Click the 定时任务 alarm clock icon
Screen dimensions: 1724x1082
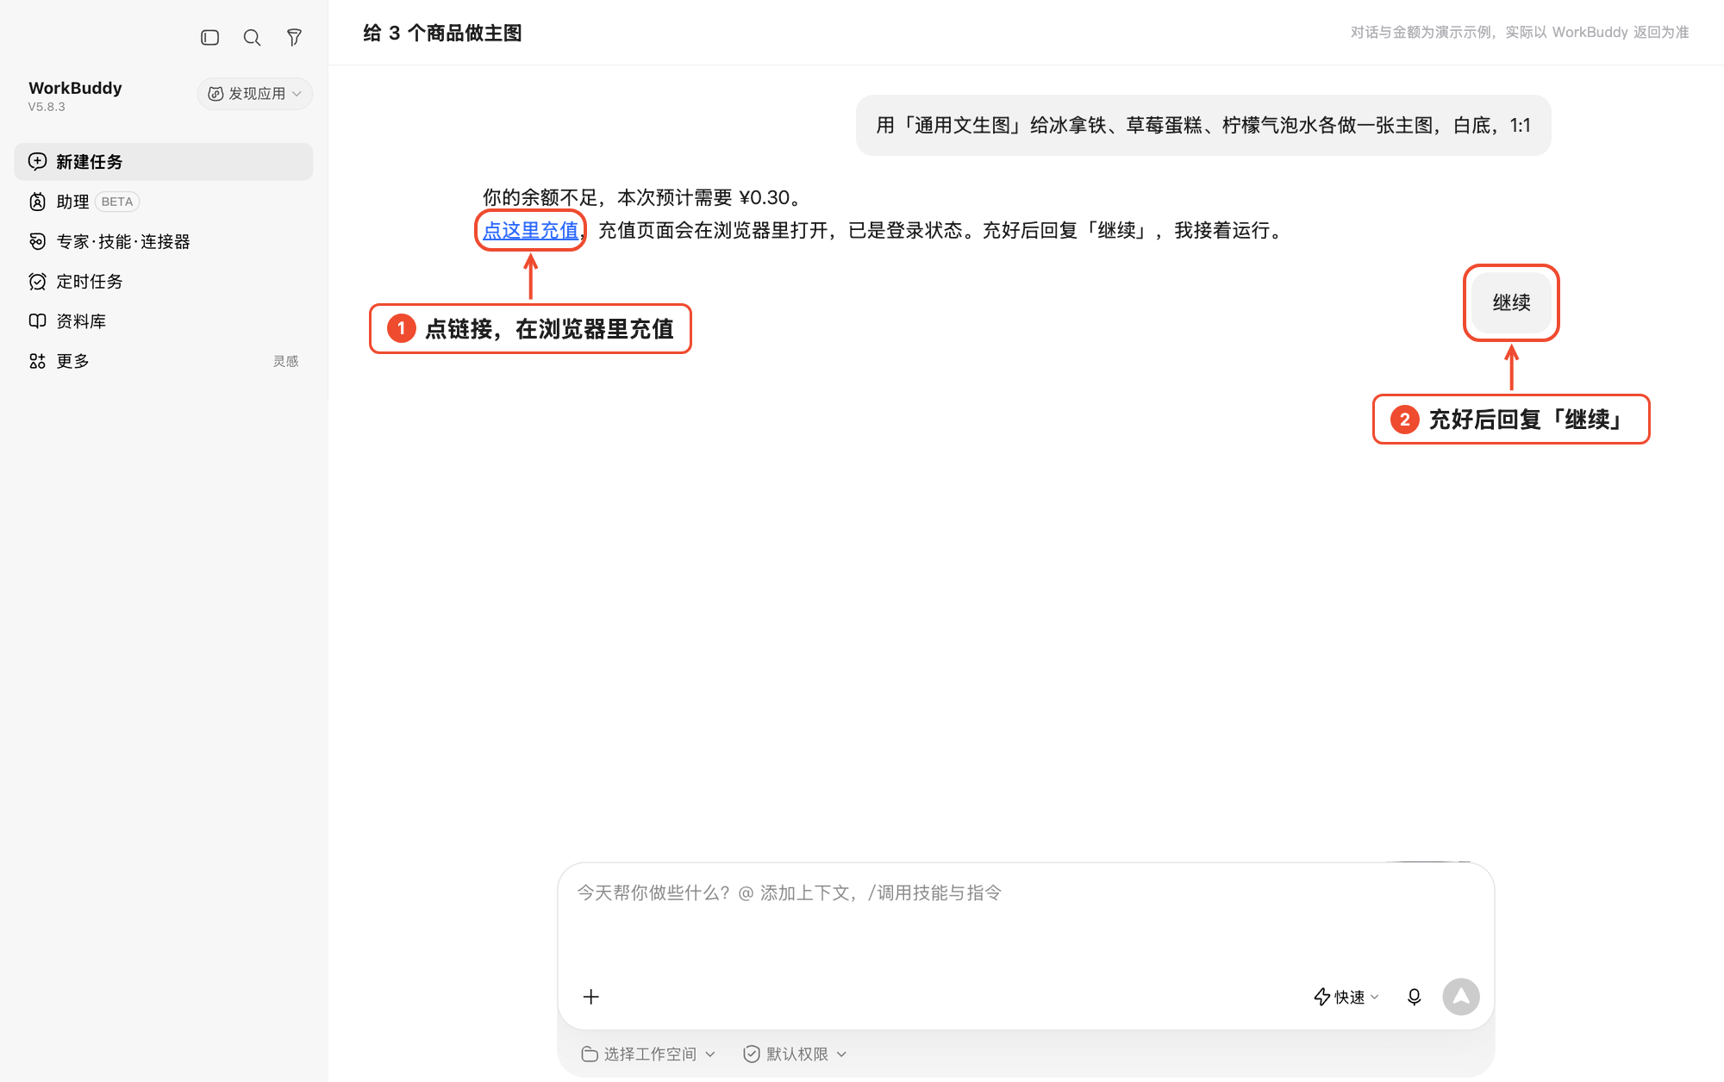point(37,281)
